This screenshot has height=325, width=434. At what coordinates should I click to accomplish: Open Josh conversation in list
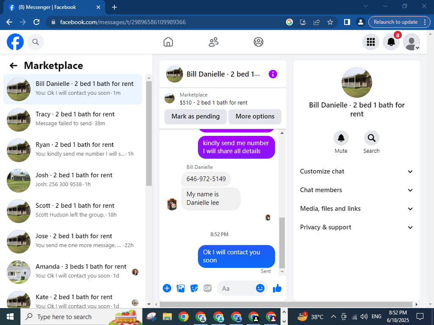pos(73,180)
